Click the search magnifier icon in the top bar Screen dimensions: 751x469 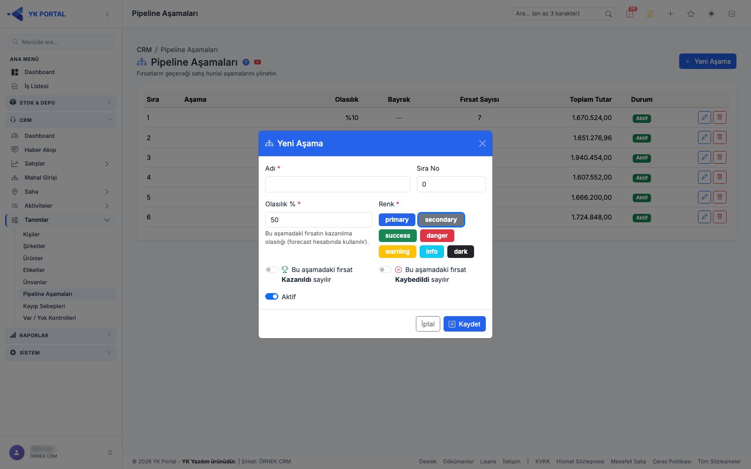tap(608, 14)
